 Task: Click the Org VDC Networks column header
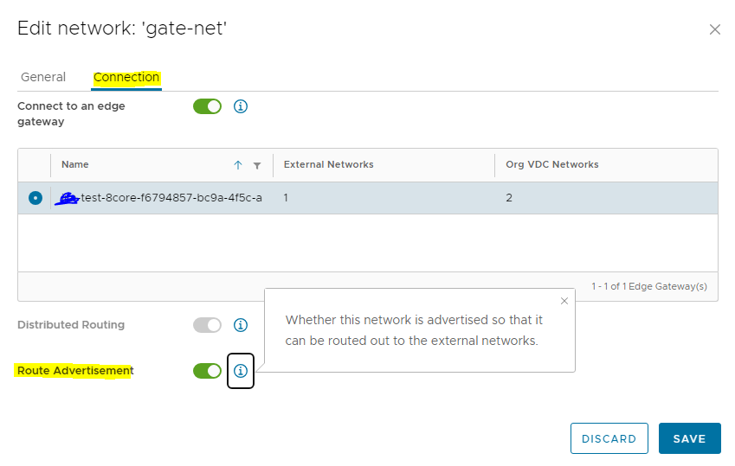point(552,164)
